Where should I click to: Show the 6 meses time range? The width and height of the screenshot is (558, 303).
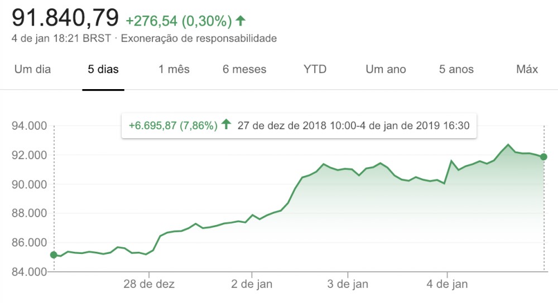click(244, 70)
